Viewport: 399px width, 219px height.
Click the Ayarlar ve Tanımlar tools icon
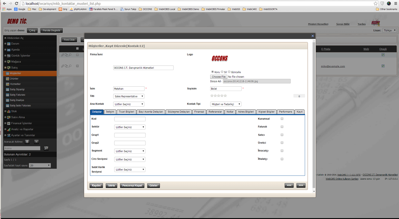pyautogui.click(x=9, y=135)
